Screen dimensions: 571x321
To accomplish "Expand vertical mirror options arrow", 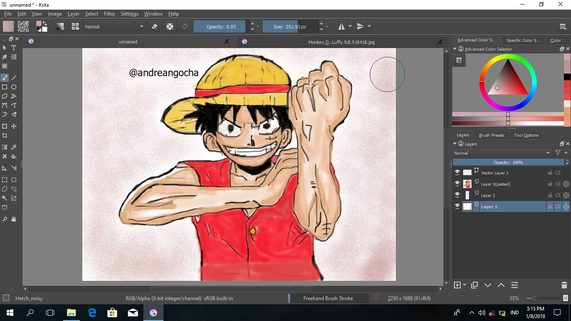I will point(370,26).
